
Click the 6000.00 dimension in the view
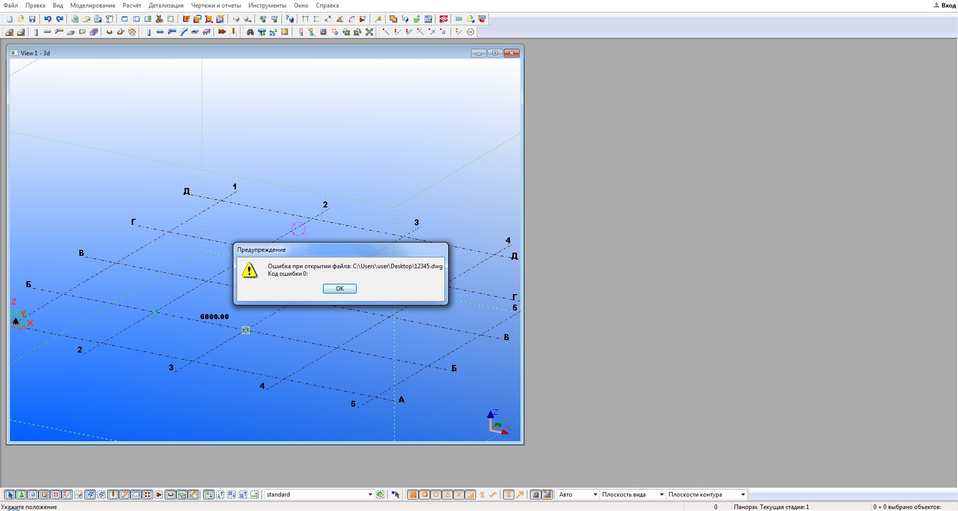point(215,317)
